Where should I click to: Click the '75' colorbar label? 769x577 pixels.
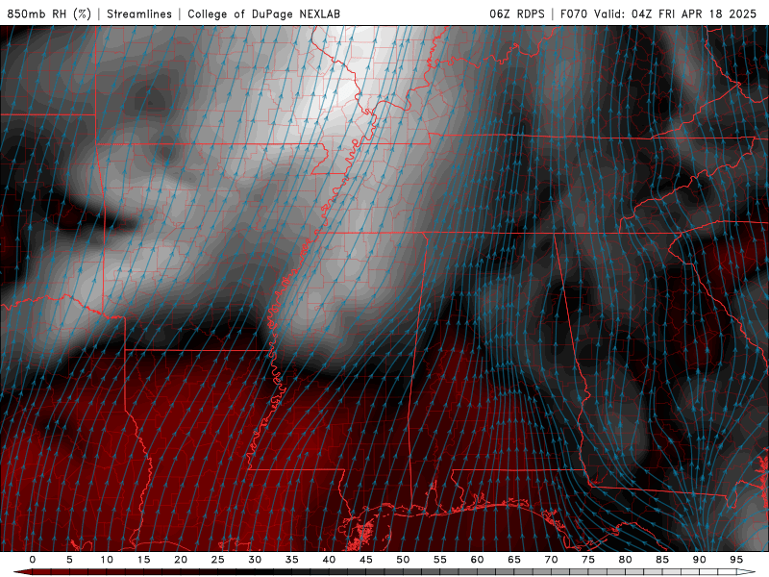588,560
